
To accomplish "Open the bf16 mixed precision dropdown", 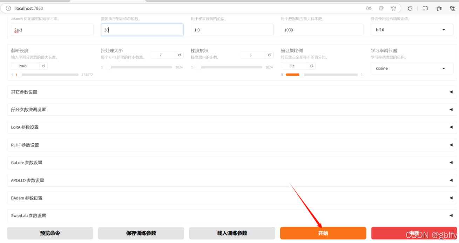I will pos(412,30).
